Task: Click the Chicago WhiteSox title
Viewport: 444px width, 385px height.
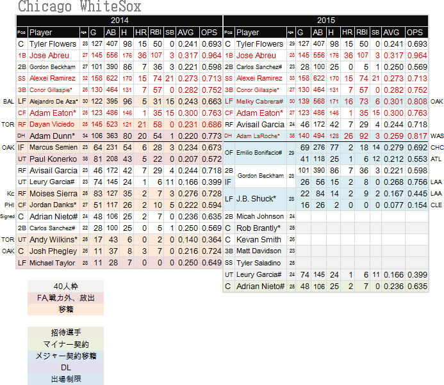Action: pyautogui.click(x=79, y=6)
